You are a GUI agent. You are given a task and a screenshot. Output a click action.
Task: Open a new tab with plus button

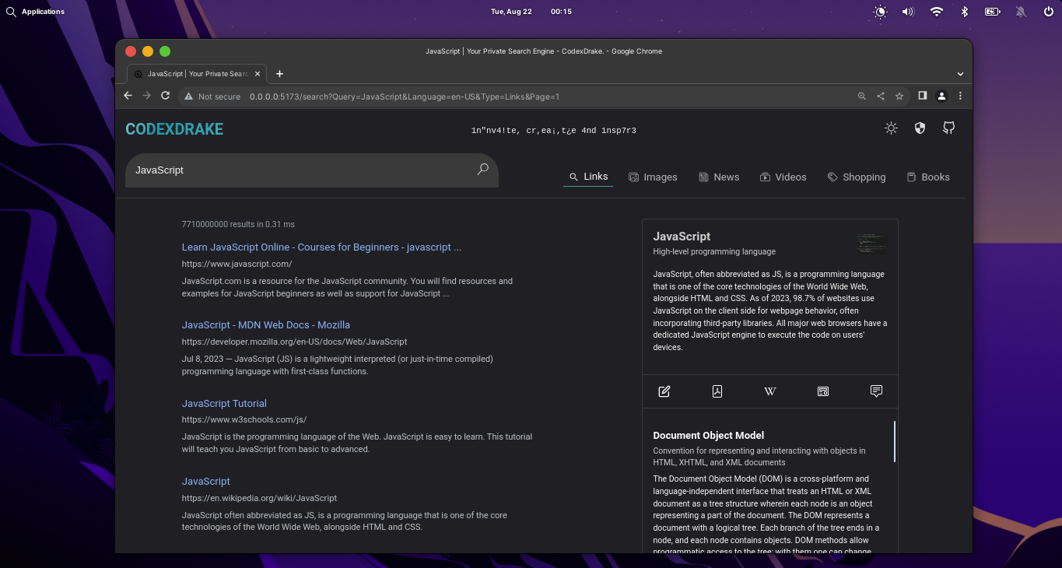[280, 74]
